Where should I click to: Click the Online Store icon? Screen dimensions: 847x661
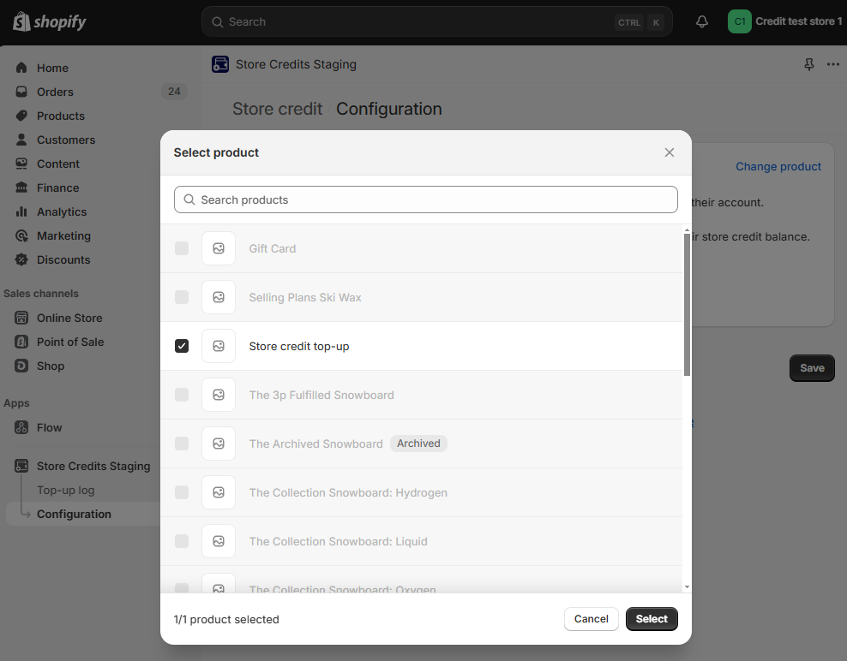tap(21, 318)
